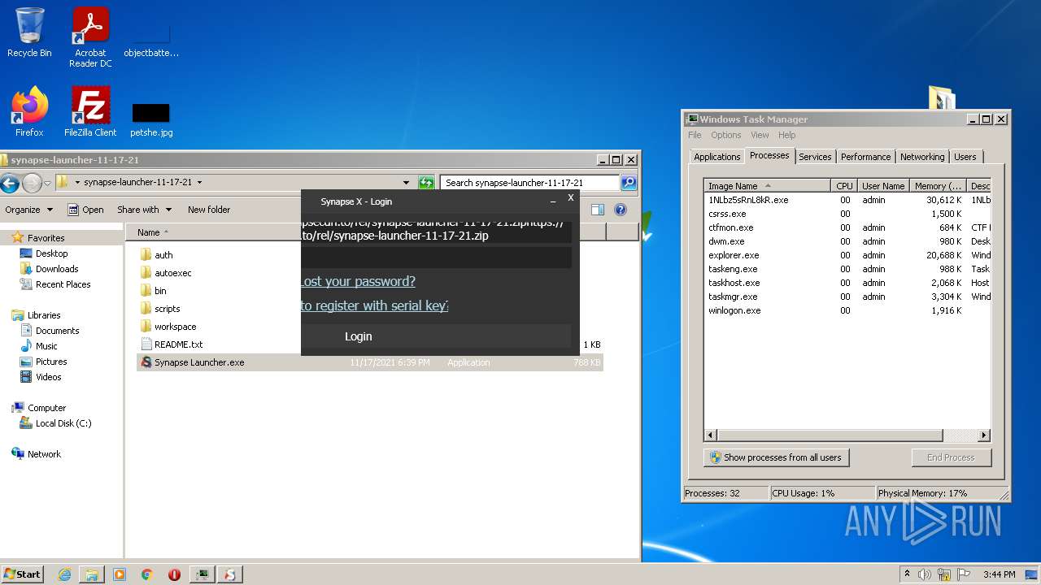Image resolution: width=1041 pixels, height=585 pixels.
Task: Select Acrobat Reader DC desktop shortcut
Action: [90, 37]
